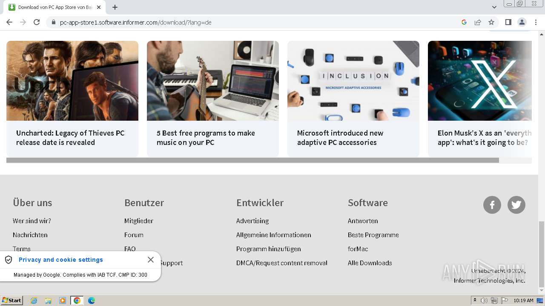The width and height of the screenshot is (545, 306).
Task: Open the Forum link
Action: pyautogui.click(x=134, y=235)
